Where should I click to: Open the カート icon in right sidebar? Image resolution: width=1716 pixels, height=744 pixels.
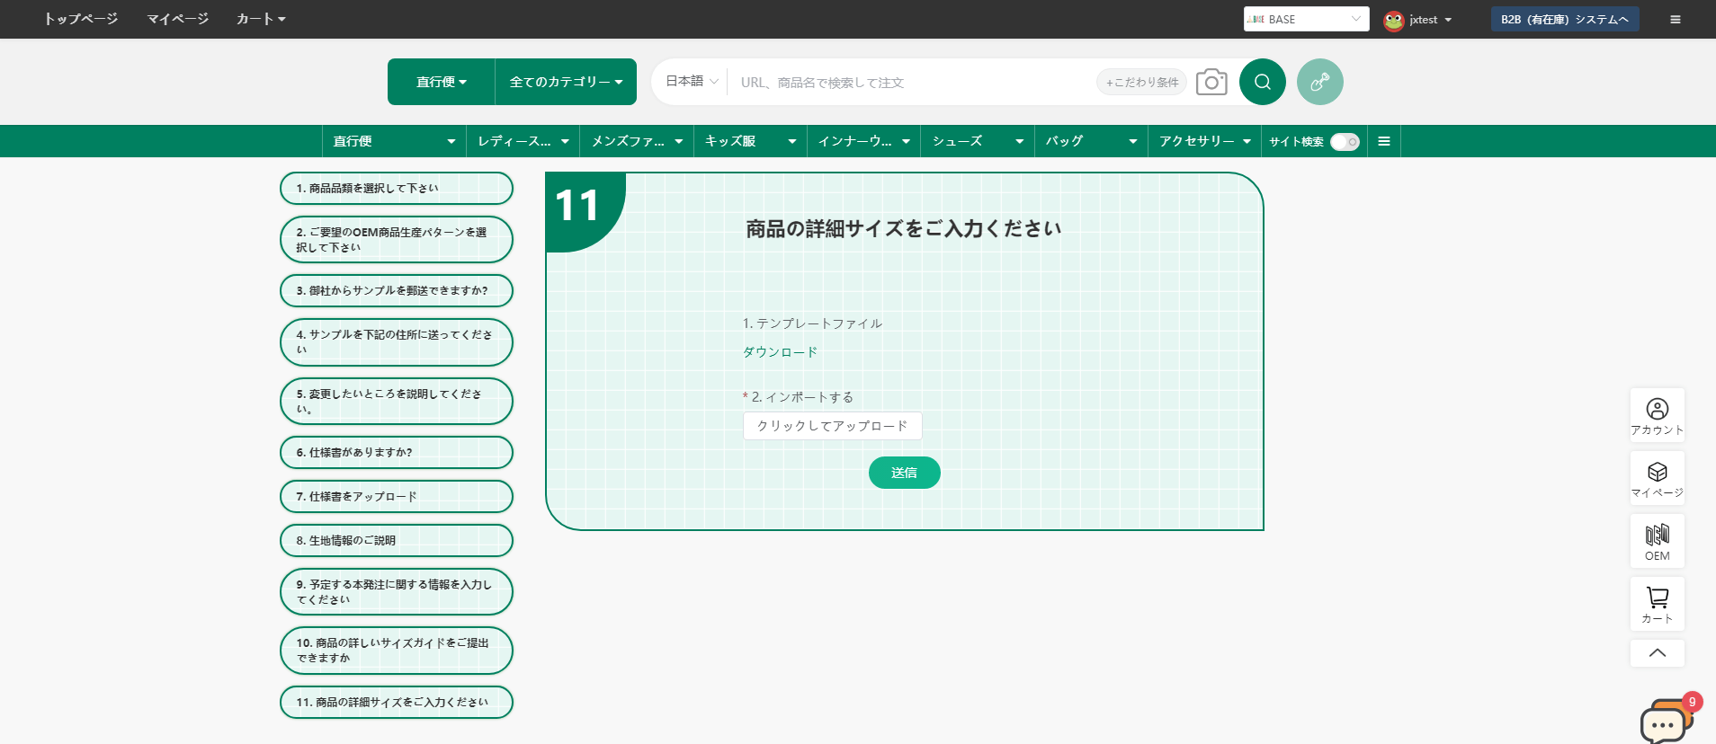[x=1658, y=604]
